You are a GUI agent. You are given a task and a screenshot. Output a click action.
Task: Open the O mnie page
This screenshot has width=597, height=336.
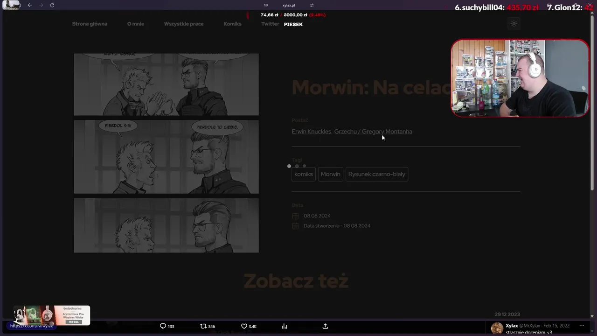pyautogui.click(x=136, y=24)
